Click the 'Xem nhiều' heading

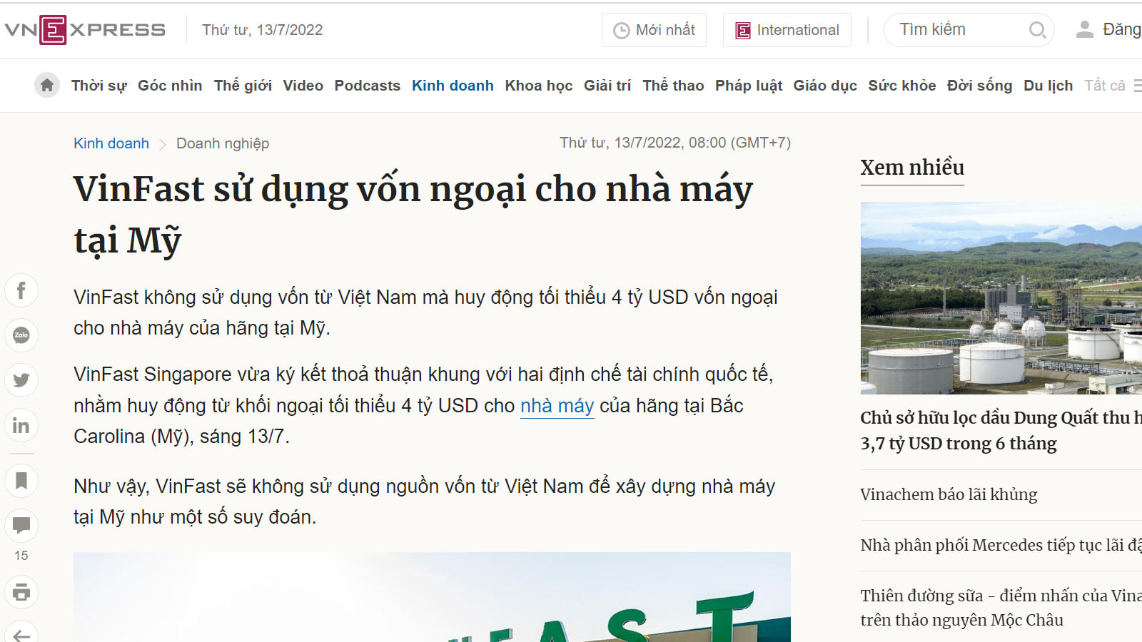[x=912, y=168]
